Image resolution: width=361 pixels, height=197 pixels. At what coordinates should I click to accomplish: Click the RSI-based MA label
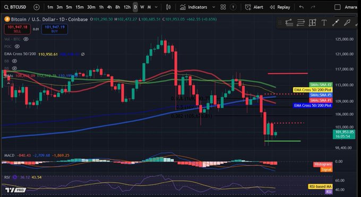tap(320, 186)
